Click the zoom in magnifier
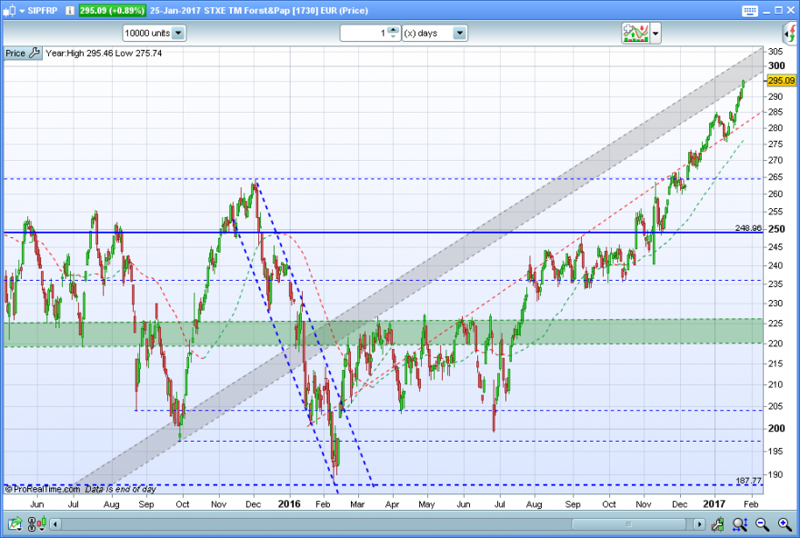The width and height of the screenshot is (800, 538). pyautogui.click(x=785, y=523)
